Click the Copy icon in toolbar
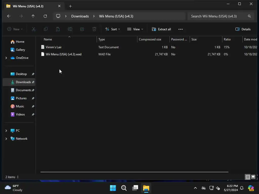259x194 pixels. pos(46,29)
